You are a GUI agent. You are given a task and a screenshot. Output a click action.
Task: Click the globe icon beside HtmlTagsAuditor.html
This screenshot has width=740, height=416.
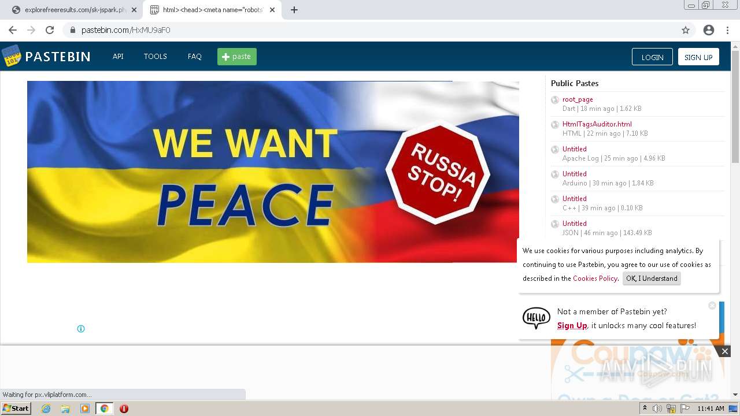click(555, 125)
